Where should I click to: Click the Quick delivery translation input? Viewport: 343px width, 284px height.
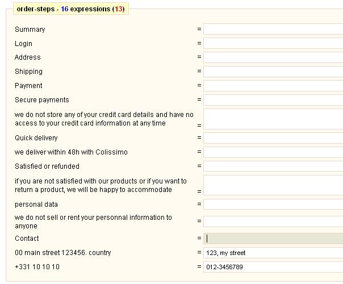pos(273,138)
